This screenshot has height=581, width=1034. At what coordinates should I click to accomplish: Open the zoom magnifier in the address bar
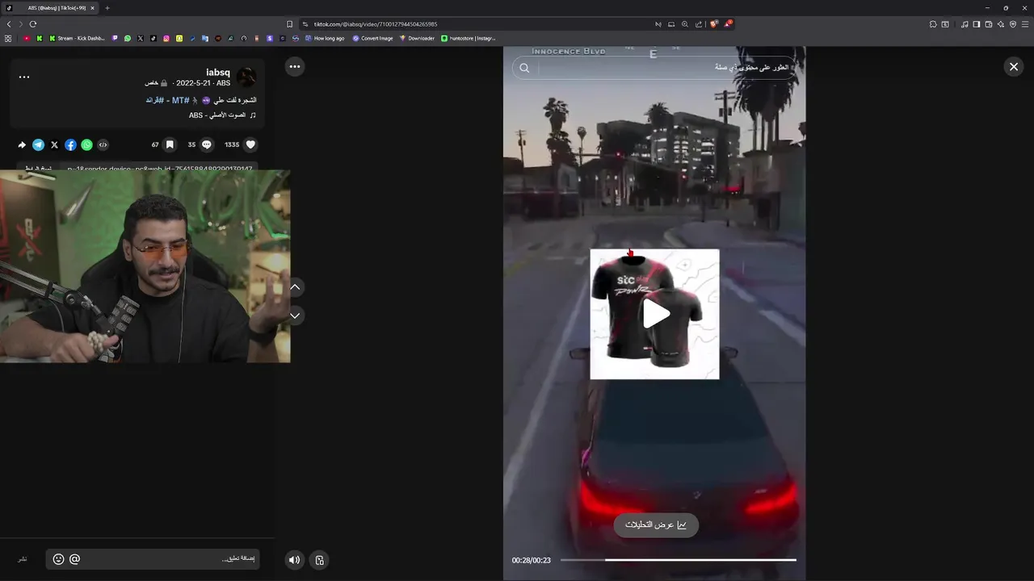685,24
